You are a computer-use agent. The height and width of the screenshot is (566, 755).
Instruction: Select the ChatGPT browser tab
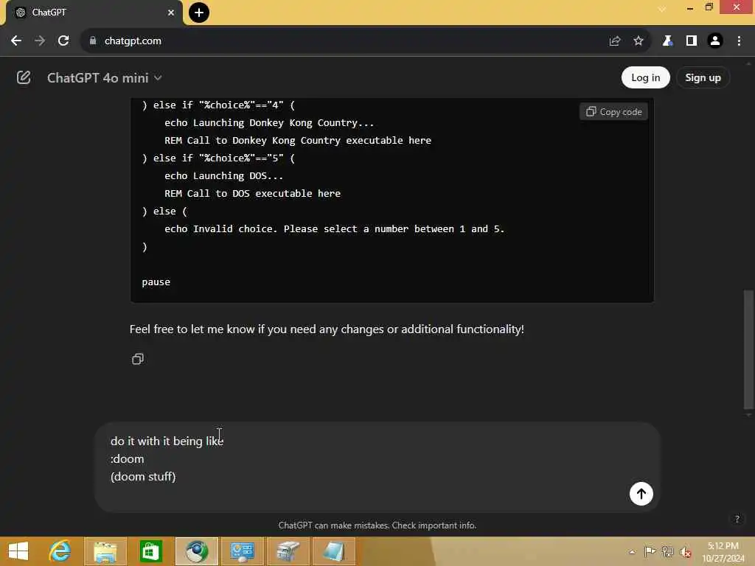click(x=94, y=13)
